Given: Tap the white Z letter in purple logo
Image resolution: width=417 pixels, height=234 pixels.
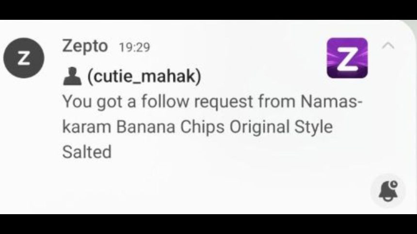Looking at the screenshot, I should [347, 60].
